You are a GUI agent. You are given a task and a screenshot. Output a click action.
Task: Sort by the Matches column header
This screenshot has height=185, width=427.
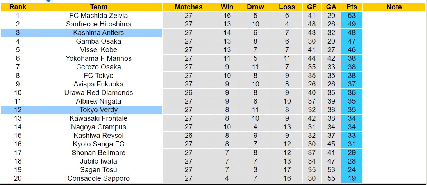(x=188, y=7)
